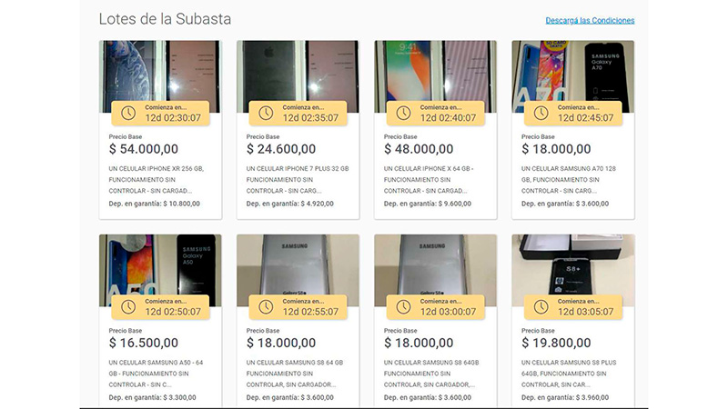Open the UN CELULAR SAMSUNG A70 128 GB description
The image size is (728, 409).
[568, 179]
